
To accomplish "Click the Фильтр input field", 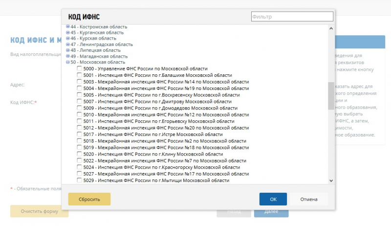I will [x=292, y=17].
